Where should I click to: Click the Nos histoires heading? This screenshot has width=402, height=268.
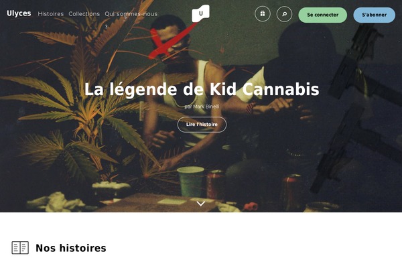tap(71, 248)
